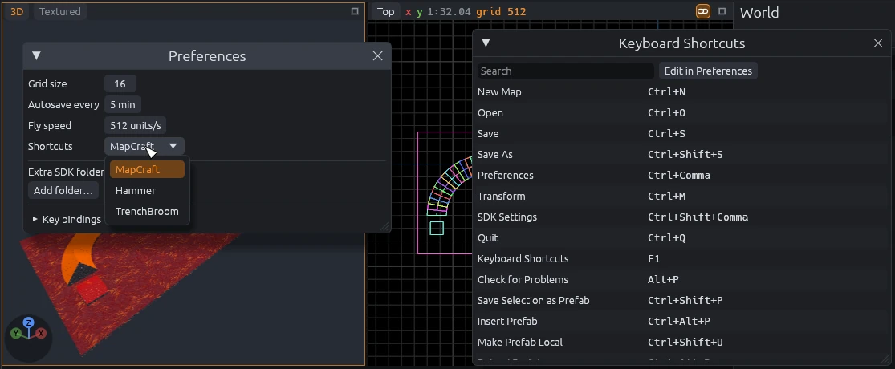
Task: Click the grid 512 indicator
Action: (501, 11)
